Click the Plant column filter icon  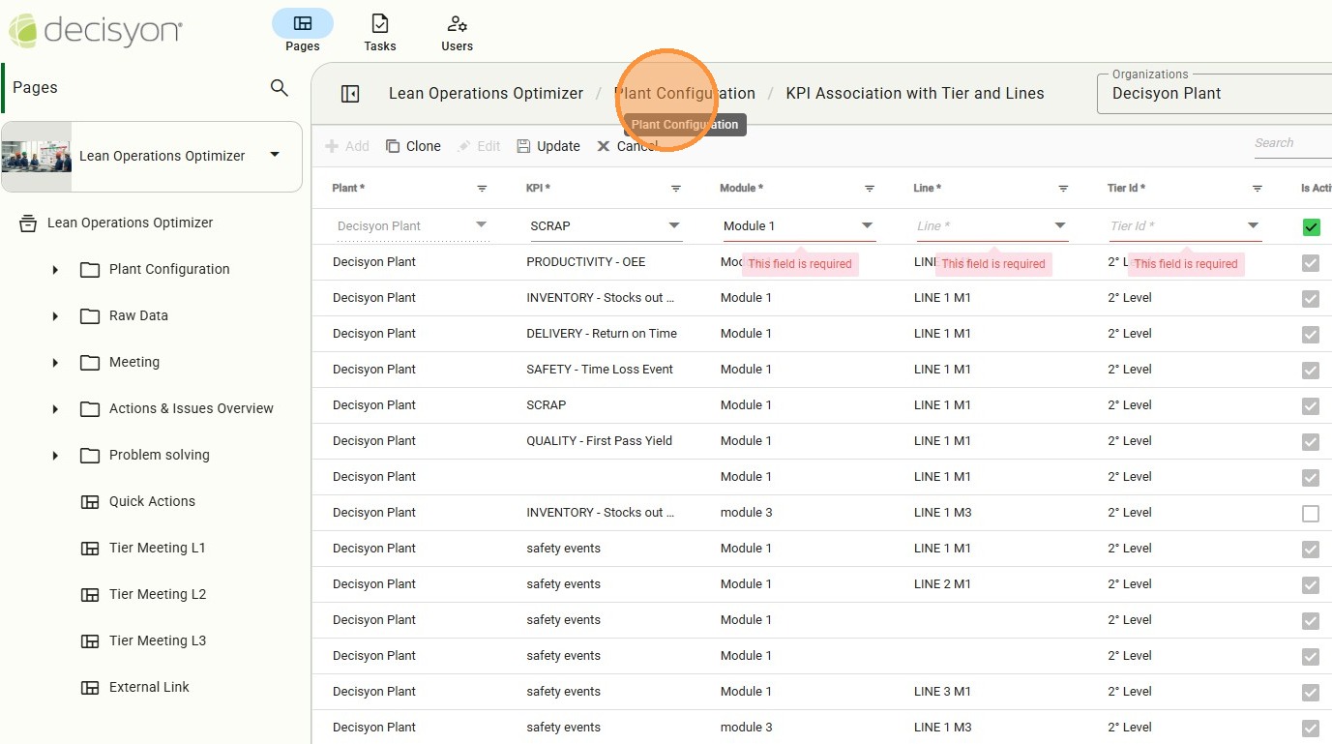(x=482, y=189)
